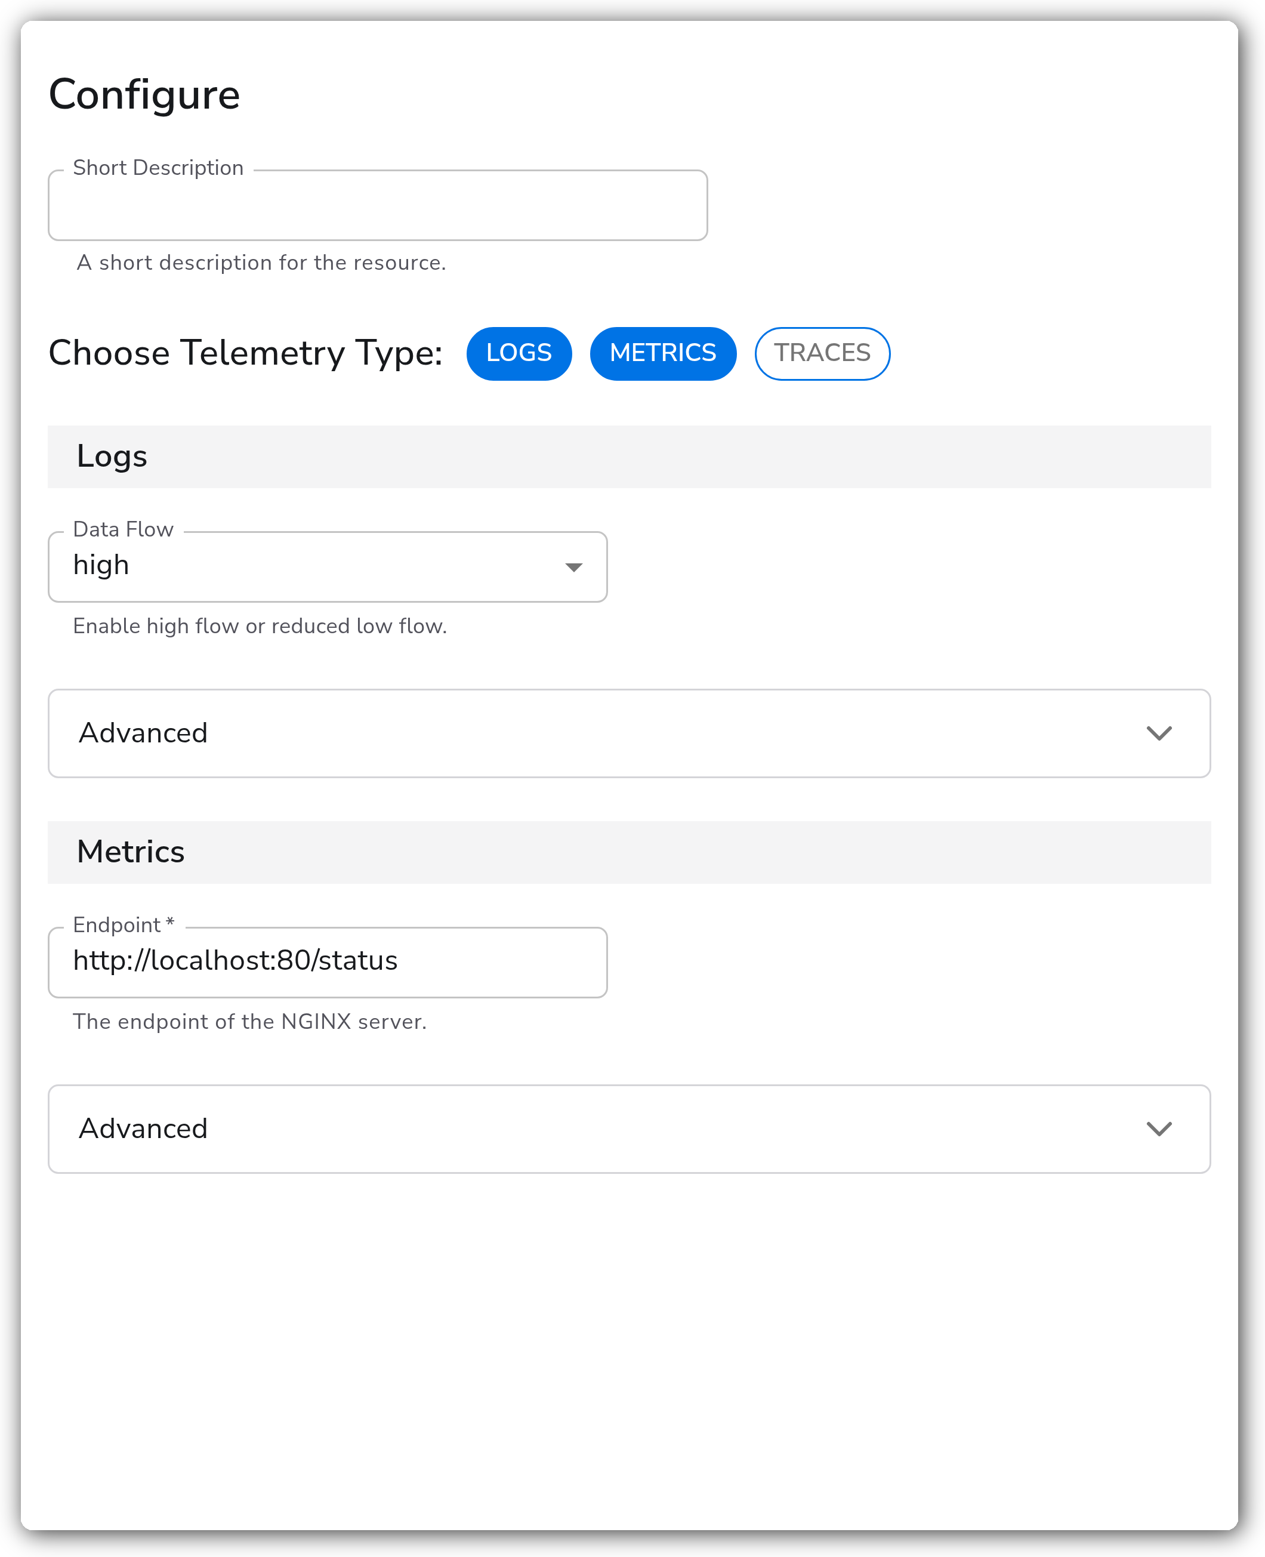The height and width of the screenshot is (1557, 1265).
Task: Click the Short Description input field
Action: [378, 205]
